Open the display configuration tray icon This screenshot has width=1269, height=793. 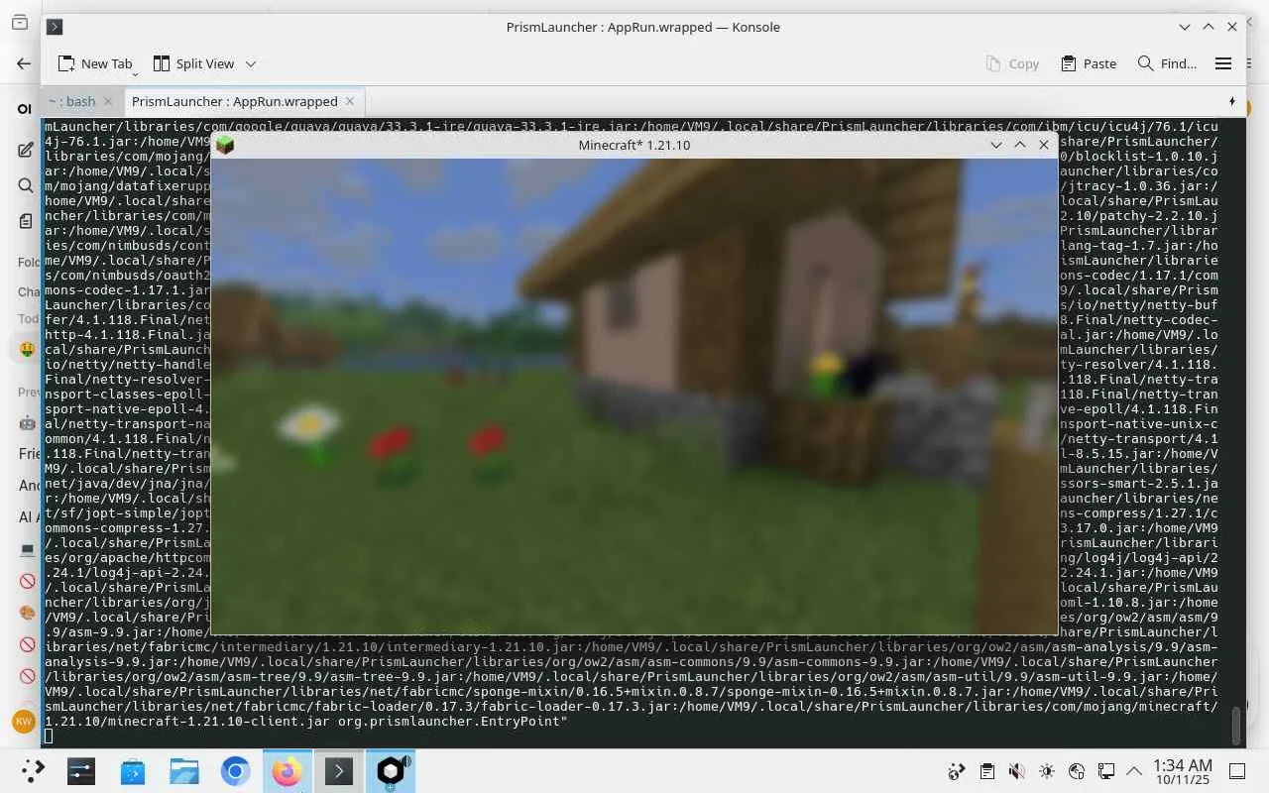[x=1106, y=771]
